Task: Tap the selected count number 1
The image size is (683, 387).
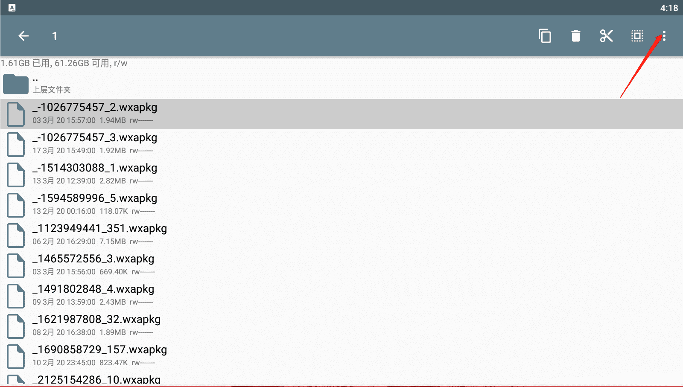Action: (x=55, y=36)
